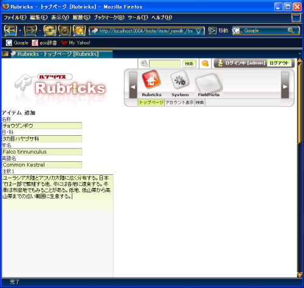Go to the browser Home icon
This screenshot has height=288, width=304.
coord(79,30)
